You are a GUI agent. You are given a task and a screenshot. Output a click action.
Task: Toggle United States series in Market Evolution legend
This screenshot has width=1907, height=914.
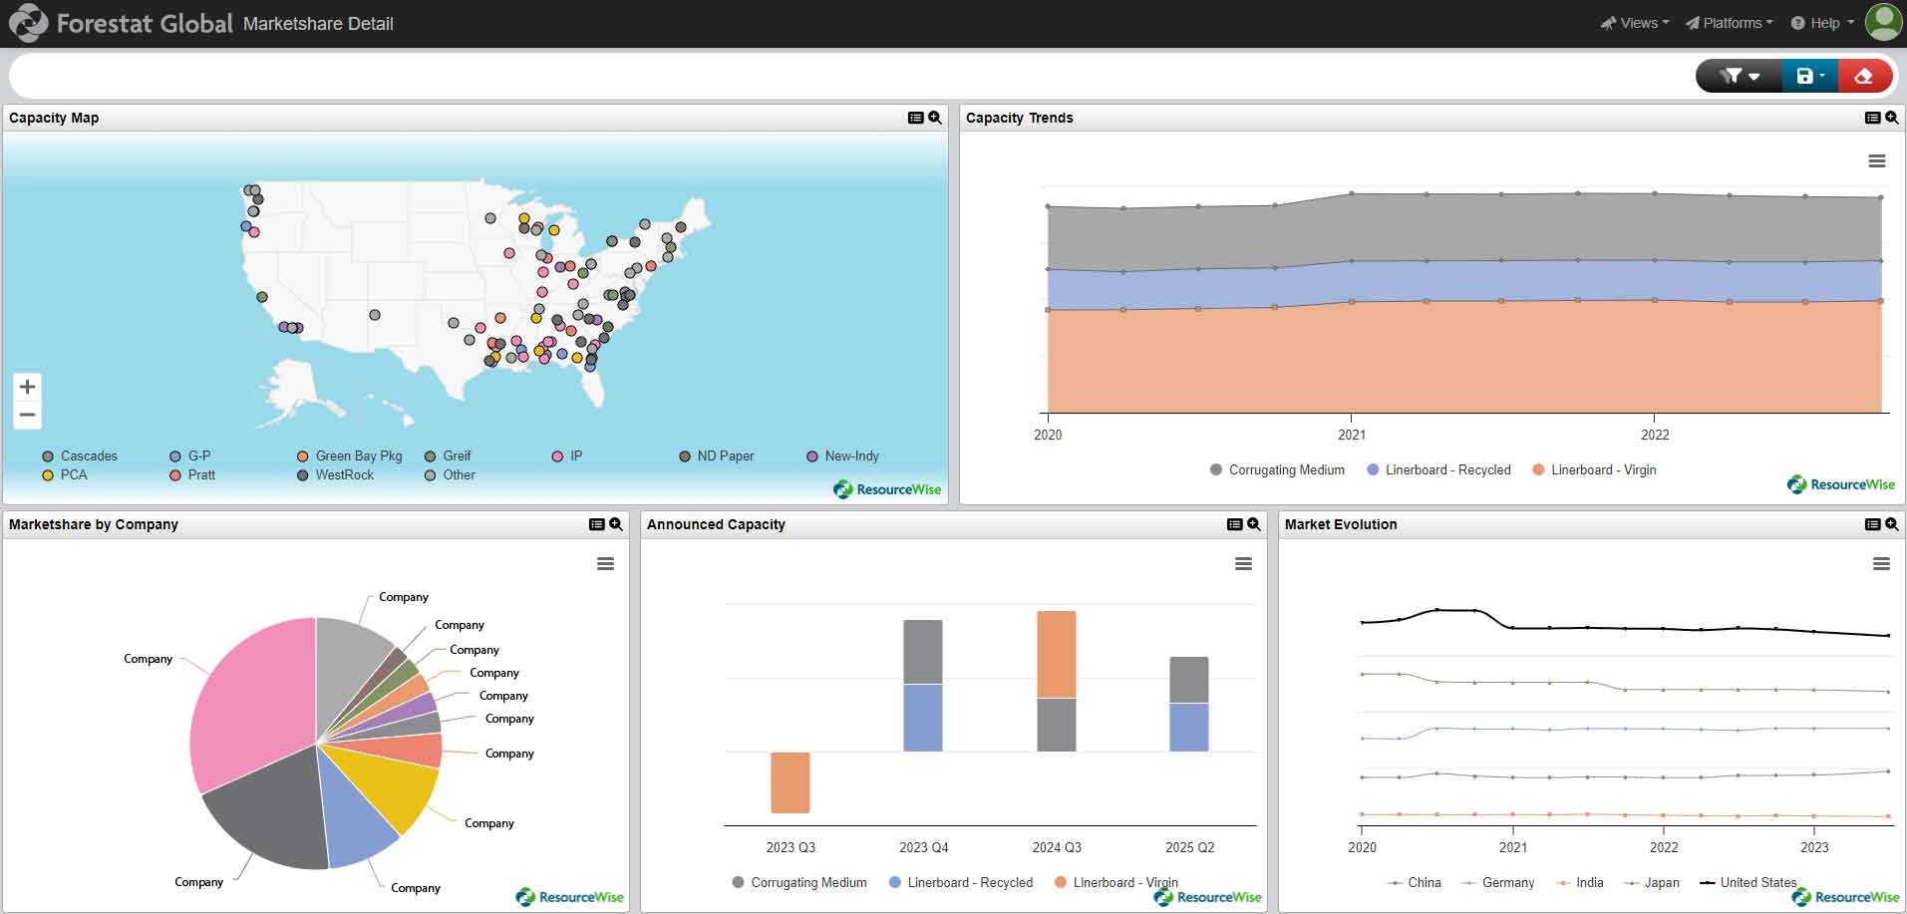click(1748, 883)
